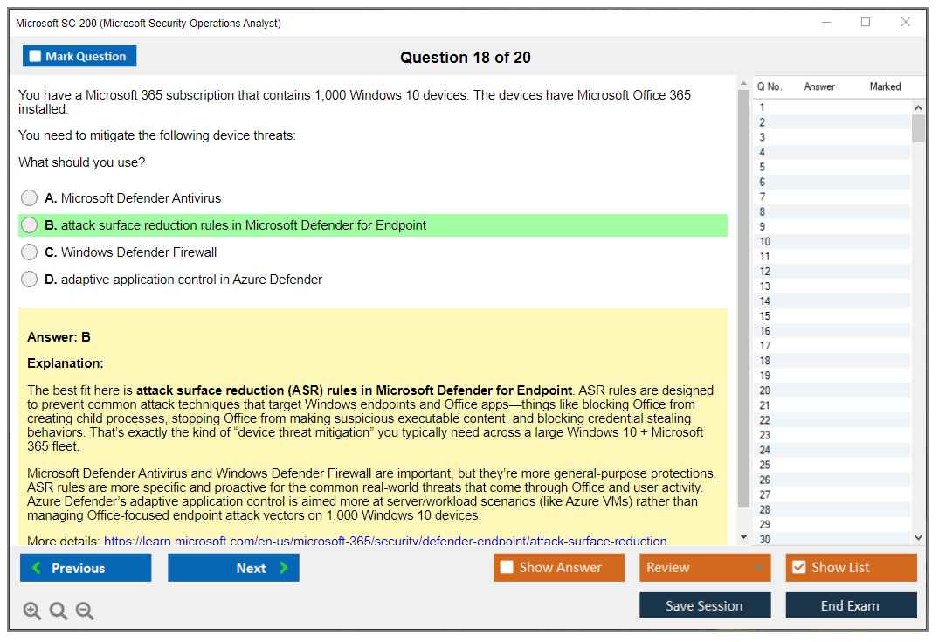The width and height of the screenshot is (939, 642).
Task: Jump to question 10 in the list
Action: 765,242
